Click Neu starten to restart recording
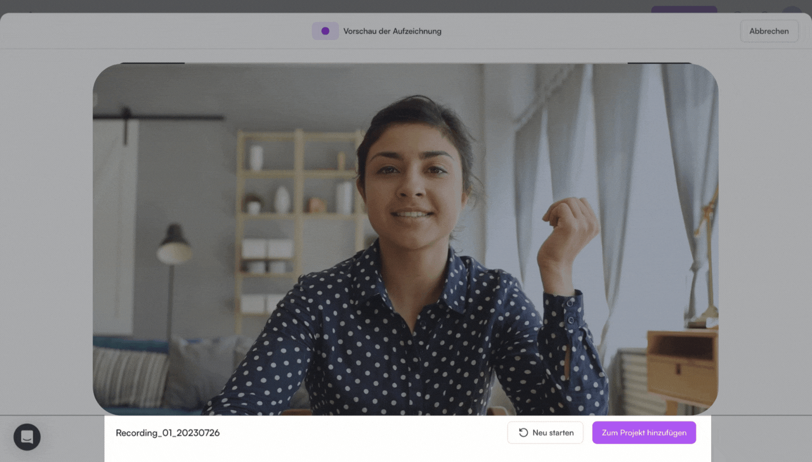 pyautogui.click(x=545, y=433)
